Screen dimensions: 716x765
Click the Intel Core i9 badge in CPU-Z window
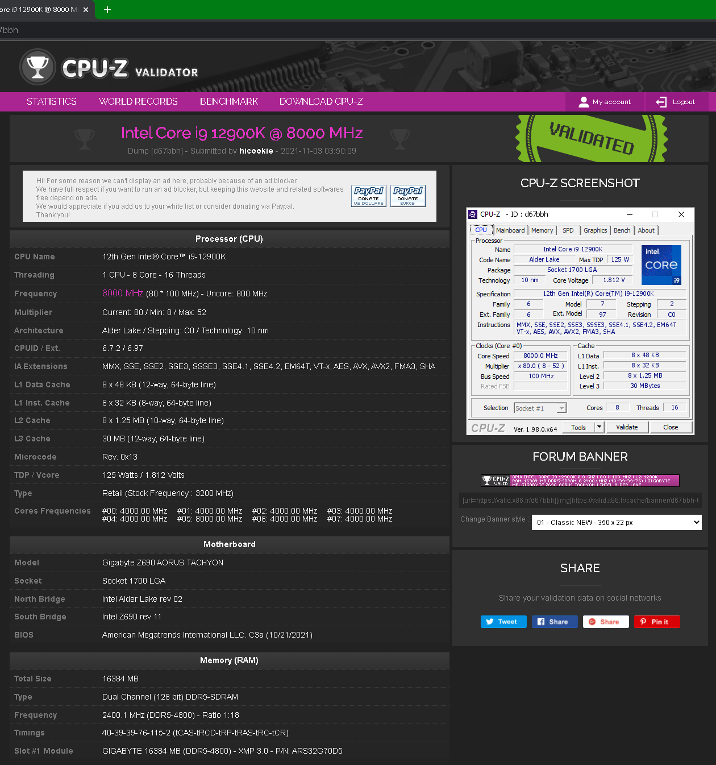tap(661, 264)
